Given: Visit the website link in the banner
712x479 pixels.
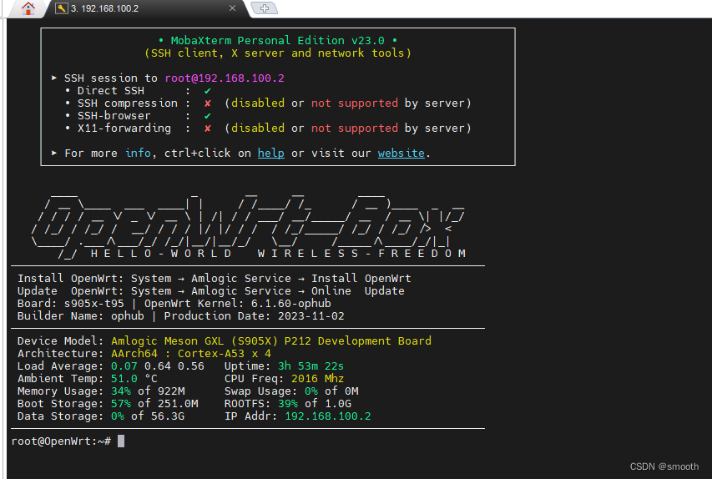Looking at the screenshot, I should (x=401, y=153).
